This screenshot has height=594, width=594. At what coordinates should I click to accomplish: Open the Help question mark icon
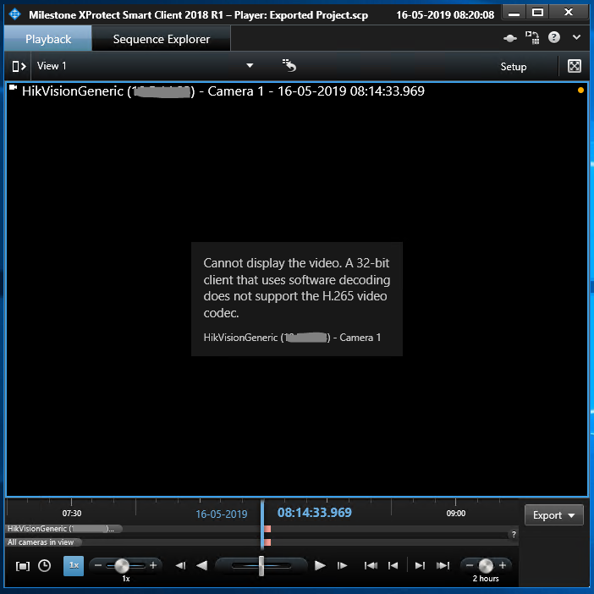click(x=554, y=38)
